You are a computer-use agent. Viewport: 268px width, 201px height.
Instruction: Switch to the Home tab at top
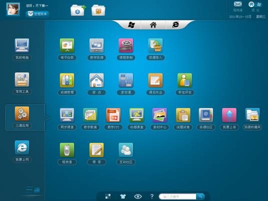click(153, 25)
